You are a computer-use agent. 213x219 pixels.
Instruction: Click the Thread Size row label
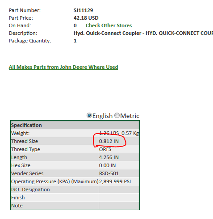click(25, 141)
